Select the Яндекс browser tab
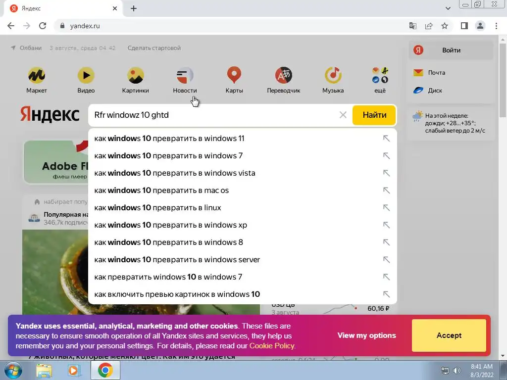The height and width of the screenshot is (380, 507). pos(63,8)
